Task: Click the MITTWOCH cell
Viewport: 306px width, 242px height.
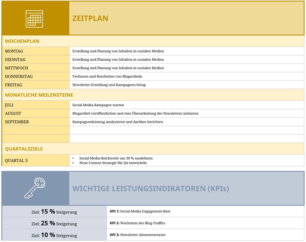Action: [35, 68]
